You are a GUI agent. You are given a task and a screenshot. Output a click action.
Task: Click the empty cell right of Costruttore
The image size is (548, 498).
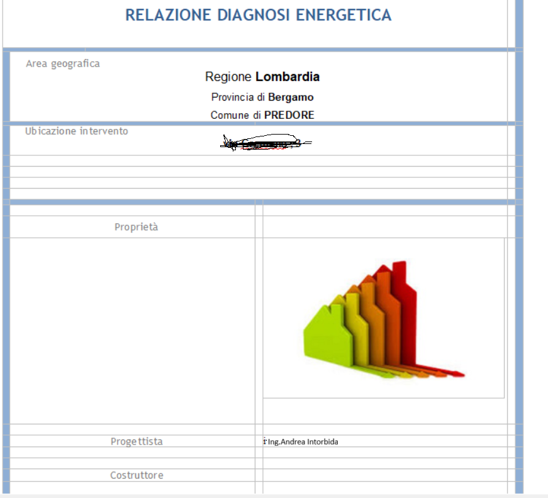point(384,475)
